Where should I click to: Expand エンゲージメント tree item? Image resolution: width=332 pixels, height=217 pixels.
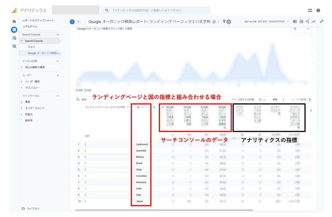tap(22, 108)
